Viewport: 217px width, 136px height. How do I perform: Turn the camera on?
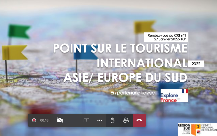[60, 120]
